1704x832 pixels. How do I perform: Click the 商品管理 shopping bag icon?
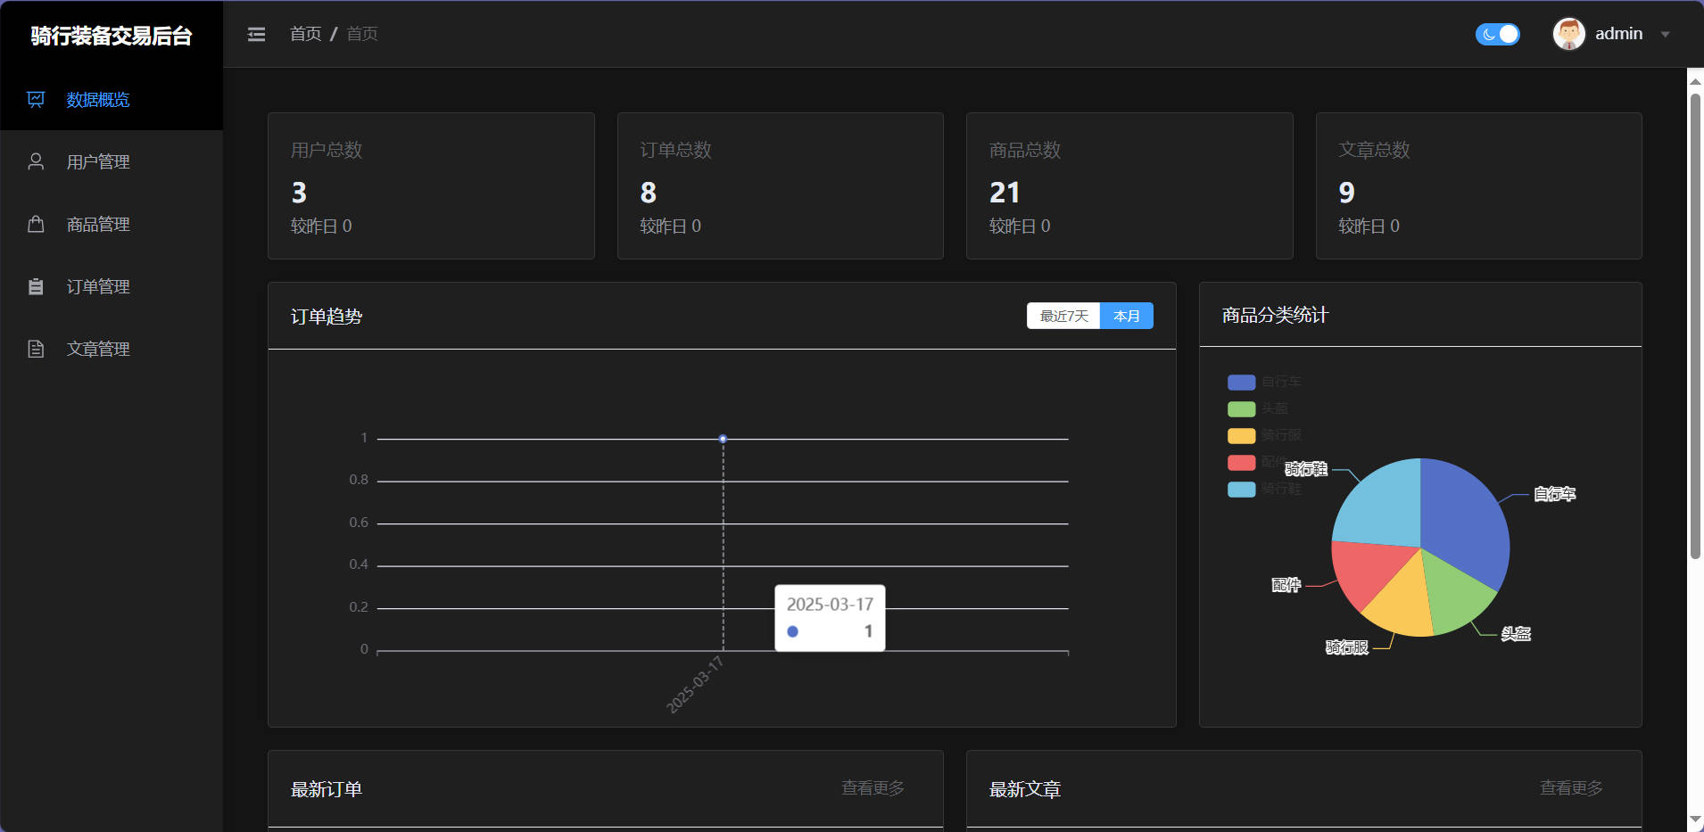coord(36,224)
